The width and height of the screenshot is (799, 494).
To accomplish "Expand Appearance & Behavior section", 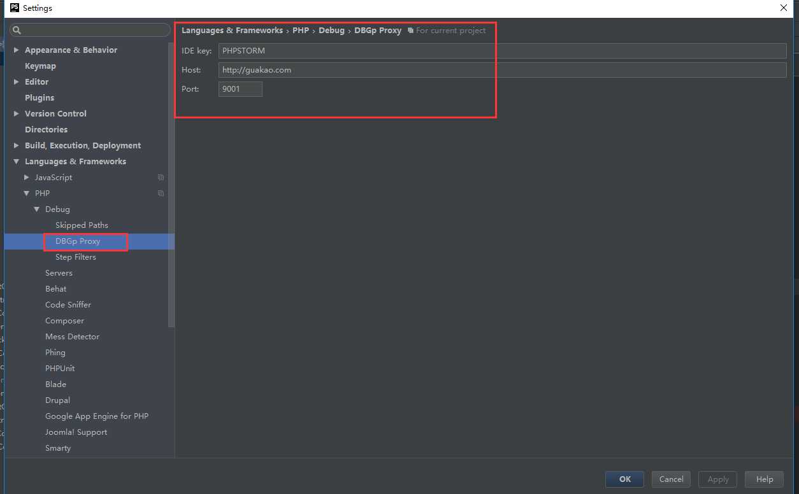I will [17, 50].
